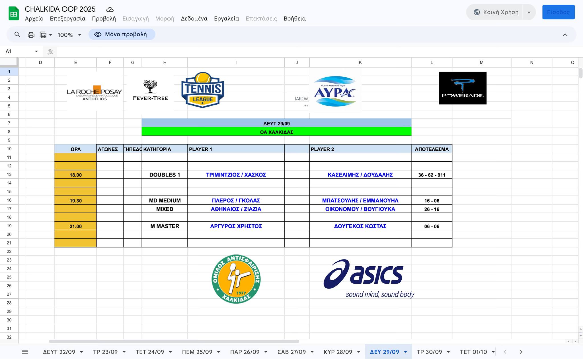Expand the Name box A1 dropdown
The height and width of the screenshot is (359, 583).
coord(36,51)
